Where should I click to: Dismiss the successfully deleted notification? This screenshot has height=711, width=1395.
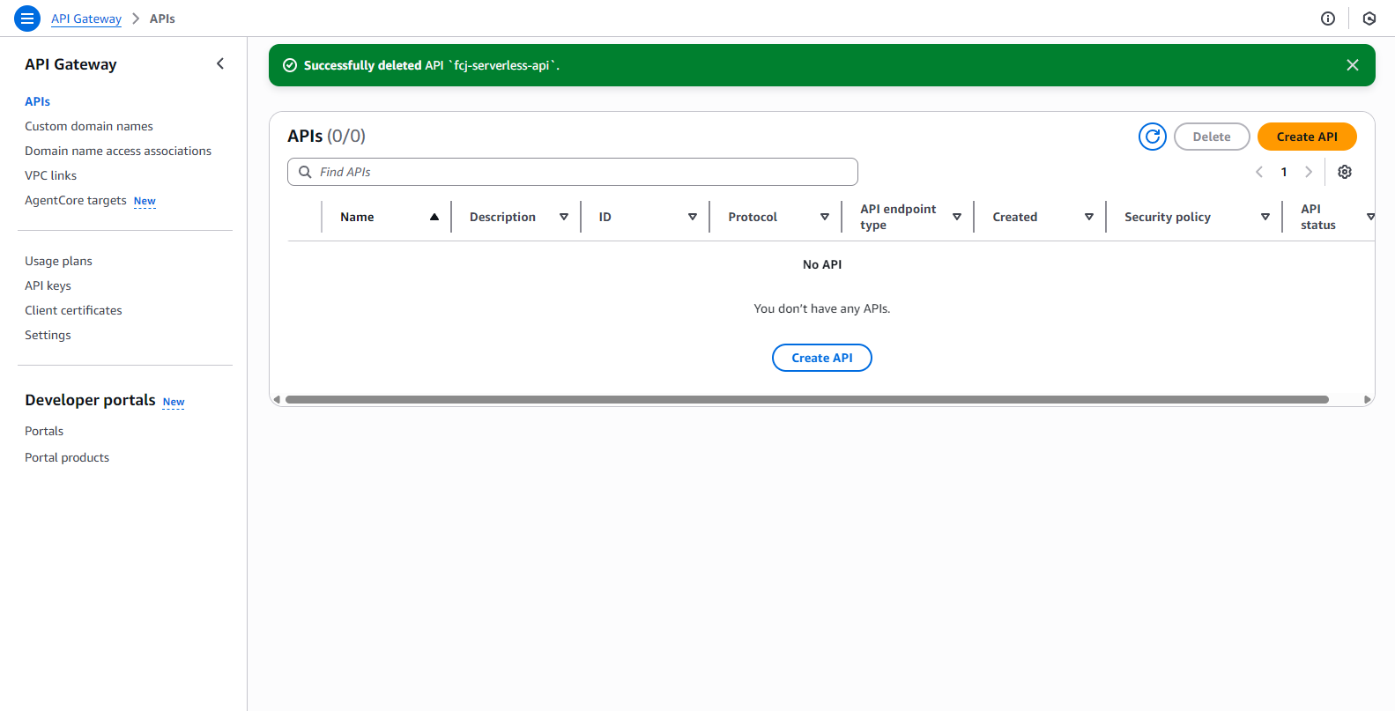click(1353, 65)
